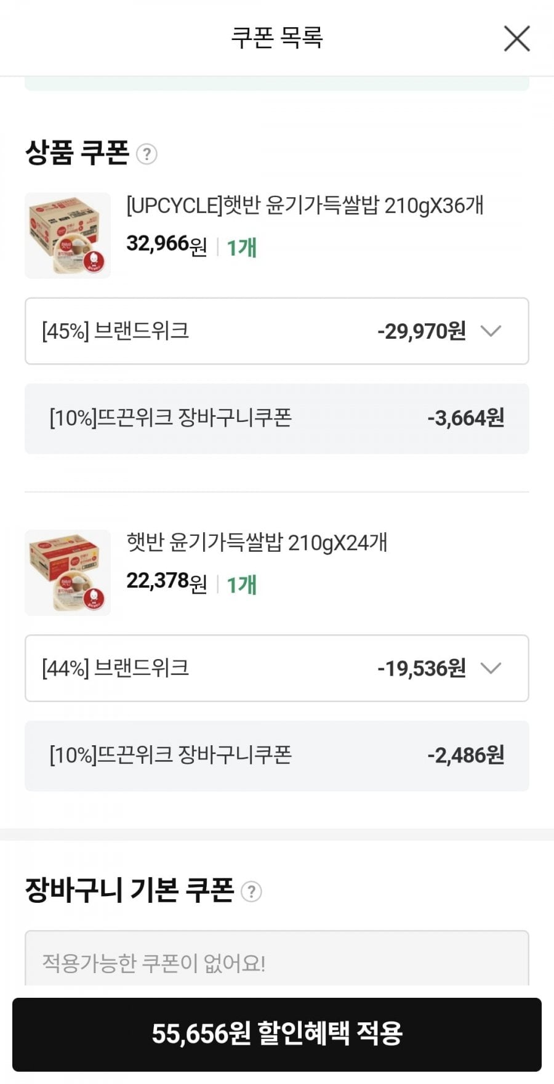The image size is (554, 1084).
Task: Tap the 상품 쿠폰 section heading
Action: pyautogui.click(x=77, y=153)
